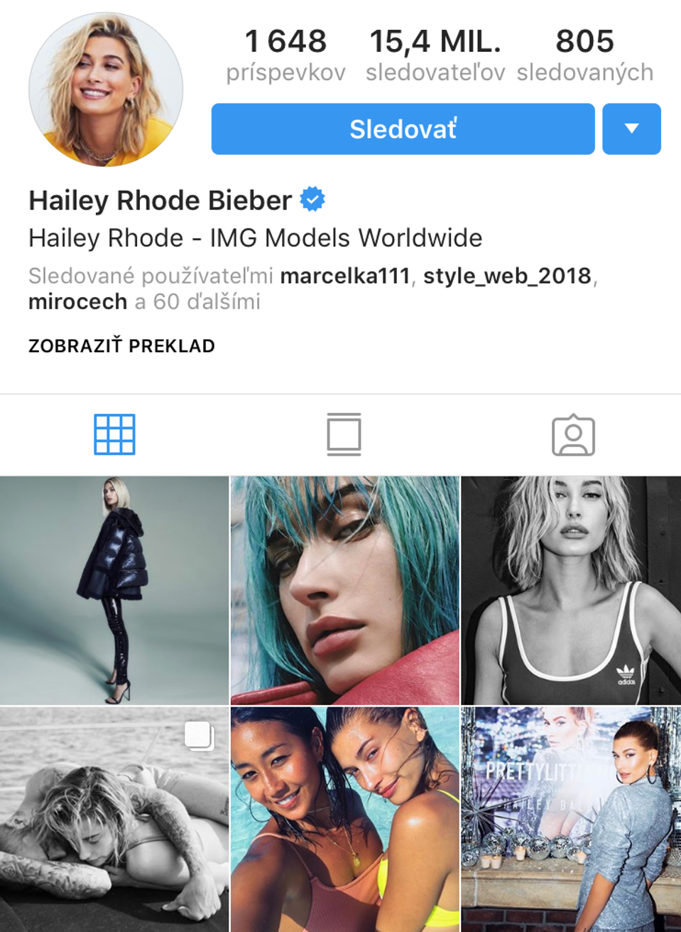Open style_web_2018 profile link
Viewport: 681px width, 932px height.
pyautogui.click(x=507, y=276)
